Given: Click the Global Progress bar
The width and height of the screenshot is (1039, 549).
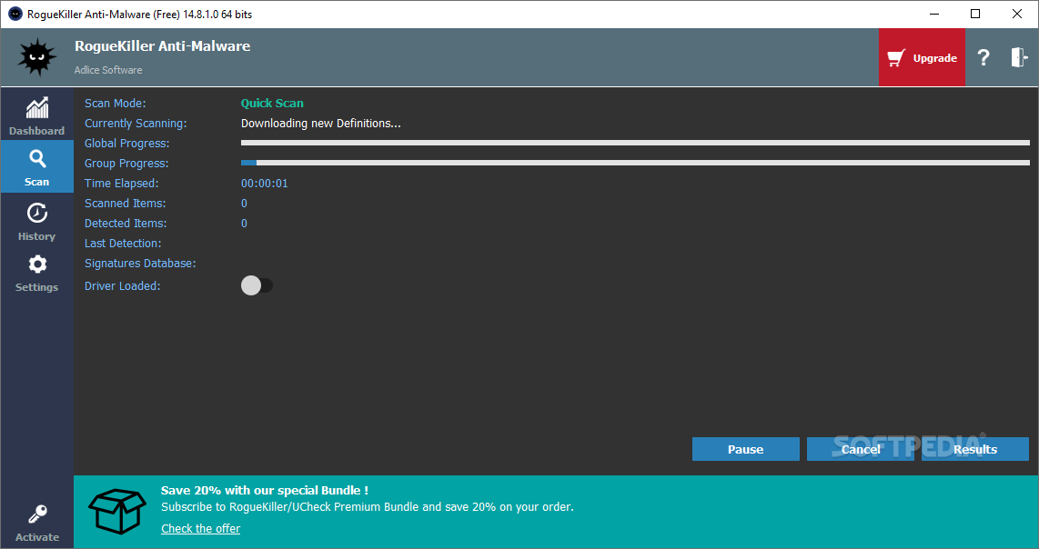Looking at the screenshot, I should (x=635, y=143).
